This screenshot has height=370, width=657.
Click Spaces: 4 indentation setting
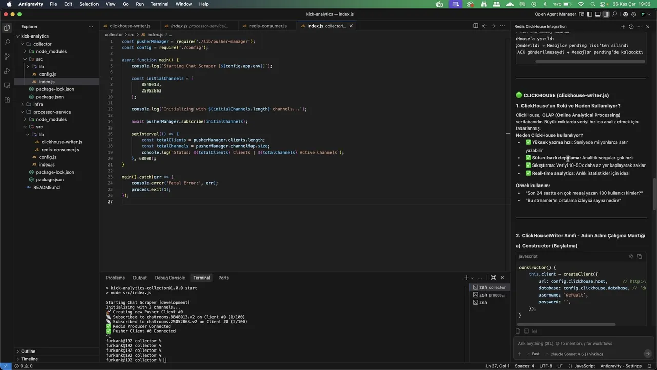pyautogui.click(x=525, y=366)
